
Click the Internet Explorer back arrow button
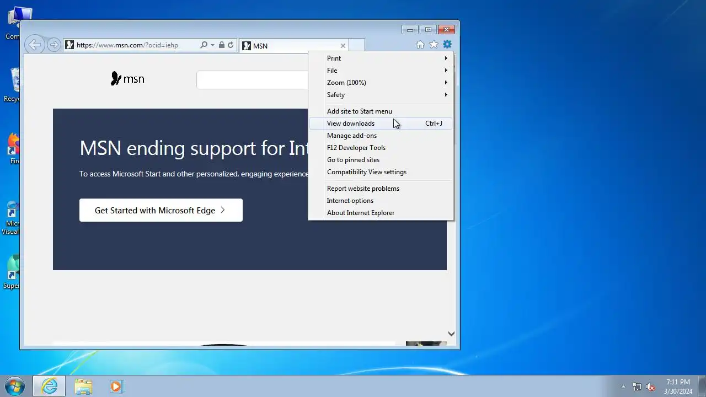35,45
